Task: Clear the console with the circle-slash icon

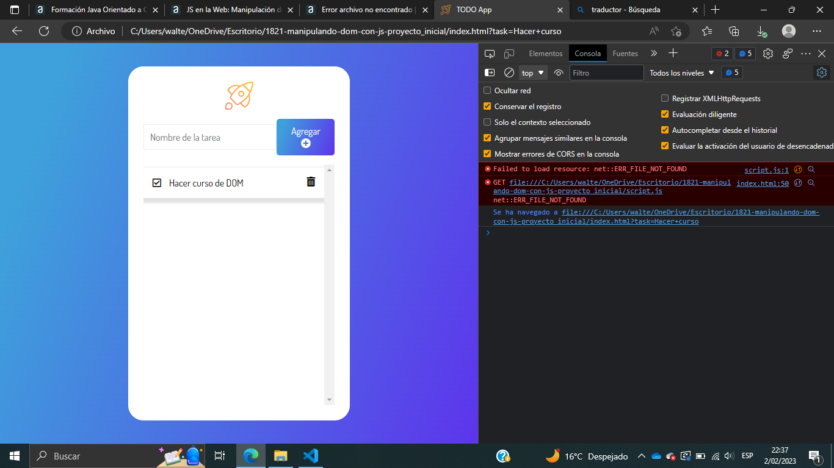Action: tap(509, 73)
